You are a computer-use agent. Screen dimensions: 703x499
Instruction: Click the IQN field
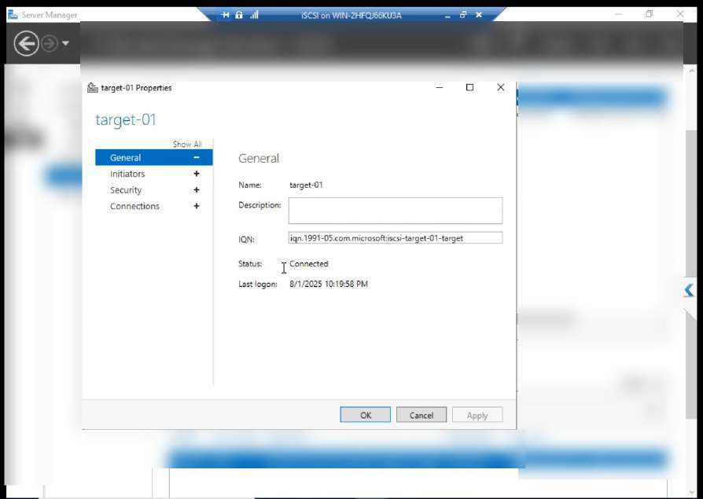[x=396, y=238]
